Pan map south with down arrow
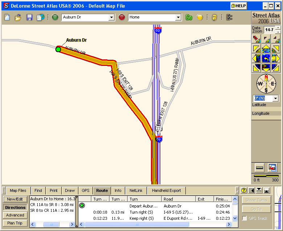This screenshot has height=231, width=283. coord(266,68)
